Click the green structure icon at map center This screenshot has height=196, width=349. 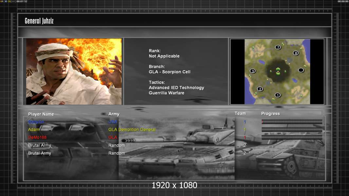[x=278, y=71]
